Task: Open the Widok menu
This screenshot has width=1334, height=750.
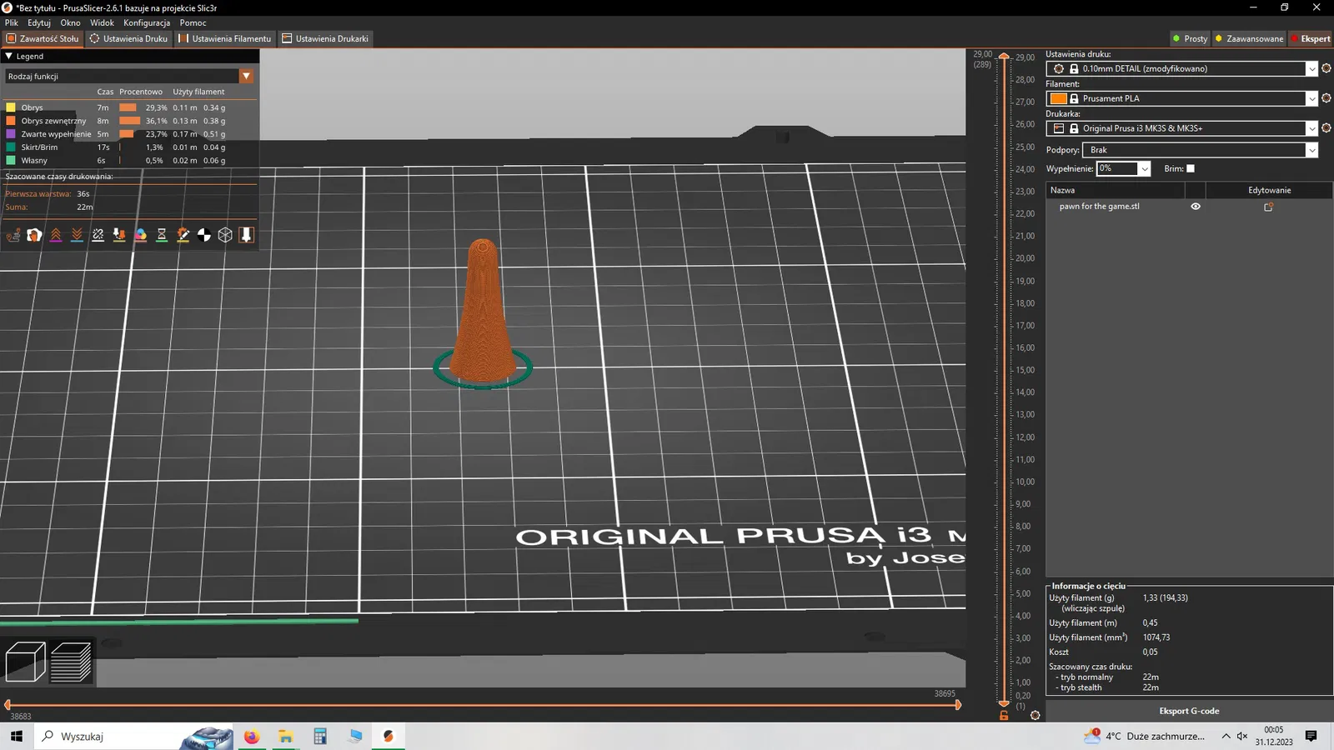Action: point(102,22)
